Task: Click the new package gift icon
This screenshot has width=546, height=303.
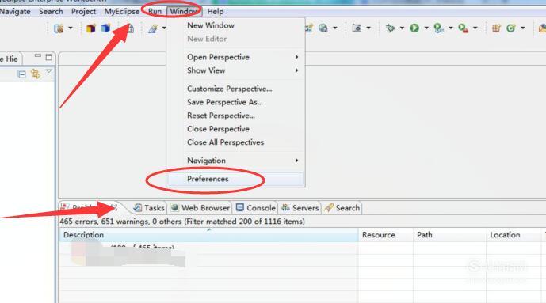Action: pyautogui.click(x=496, y=28)
